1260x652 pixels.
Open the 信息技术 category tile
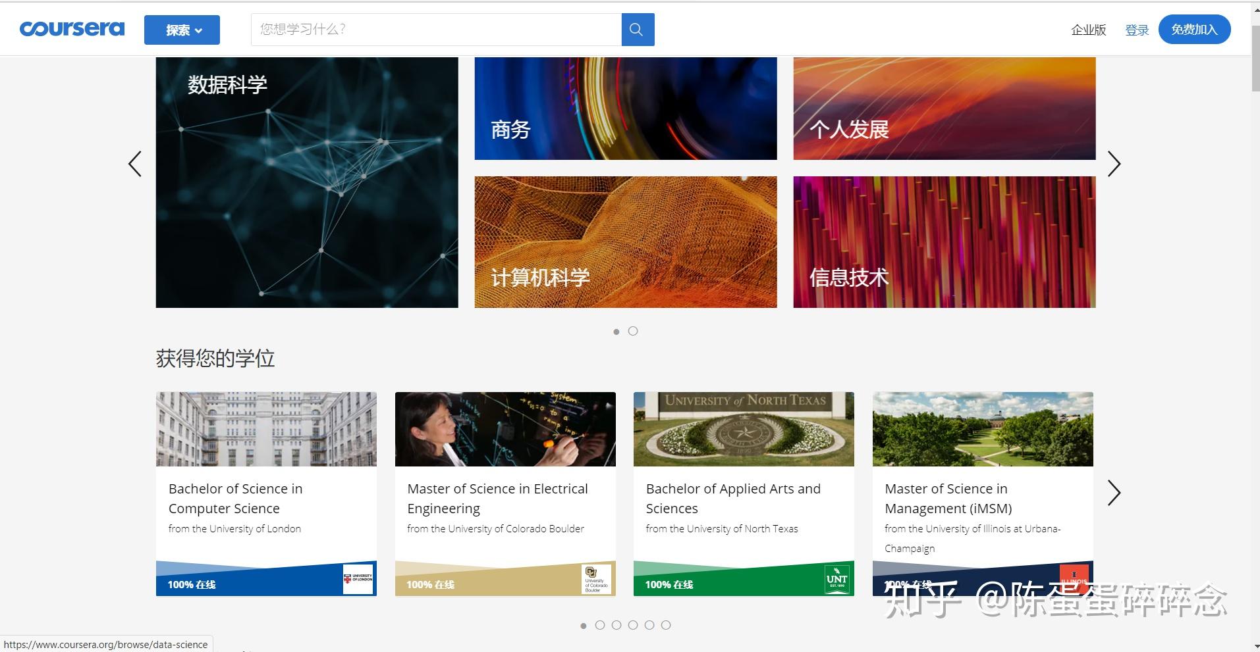click(945, 242)
